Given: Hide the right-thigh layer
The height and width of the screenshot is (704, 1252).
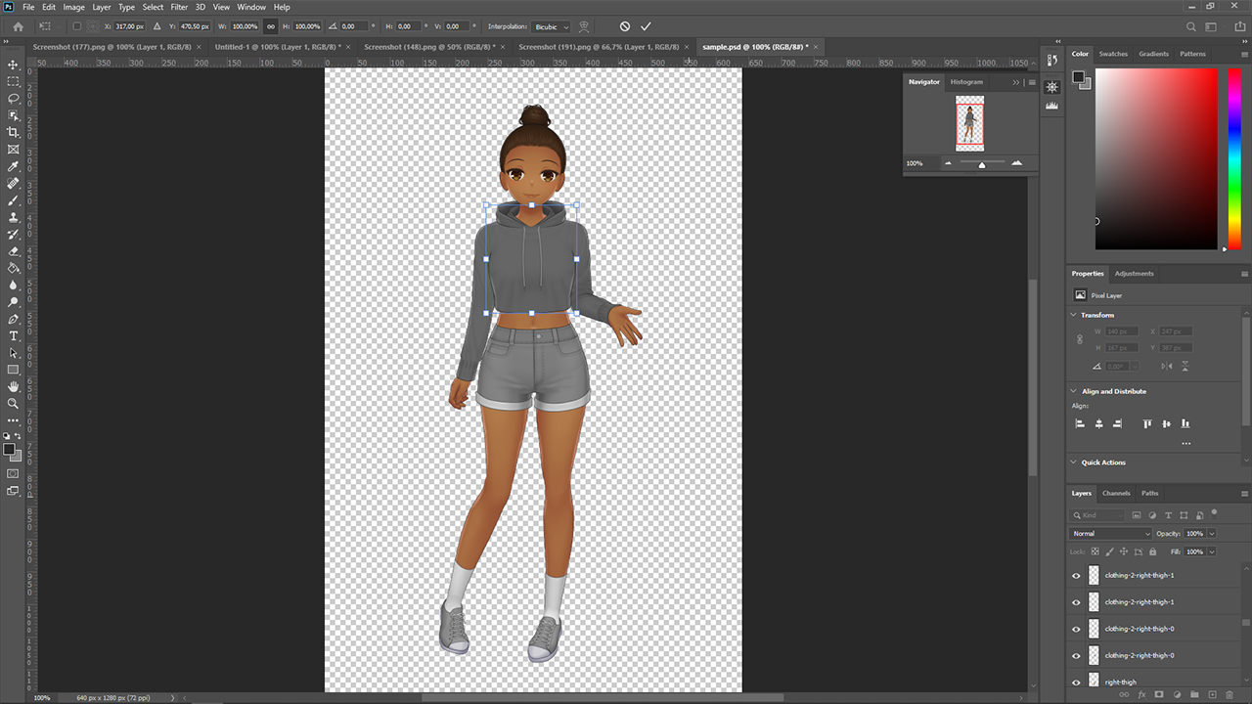Looking at the screenshot, I should [x=1077, y=682].
